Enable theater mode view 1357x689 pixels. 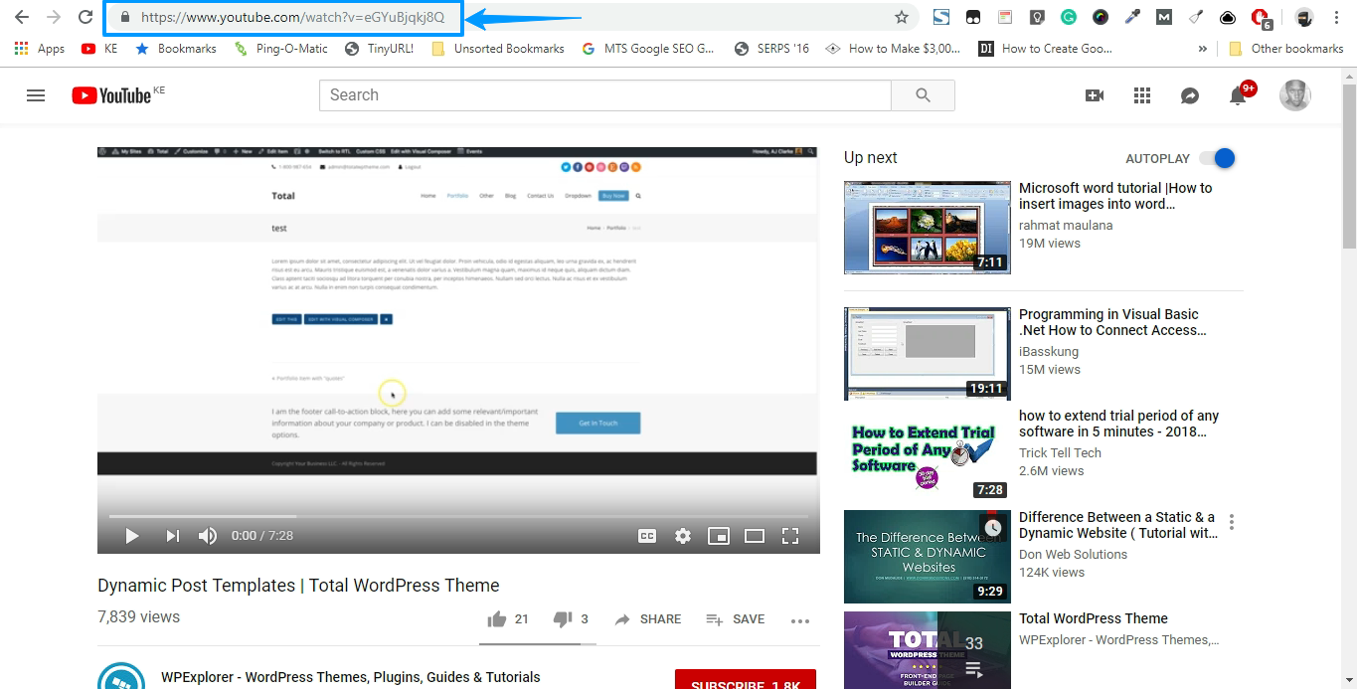(x=755, y=536)
